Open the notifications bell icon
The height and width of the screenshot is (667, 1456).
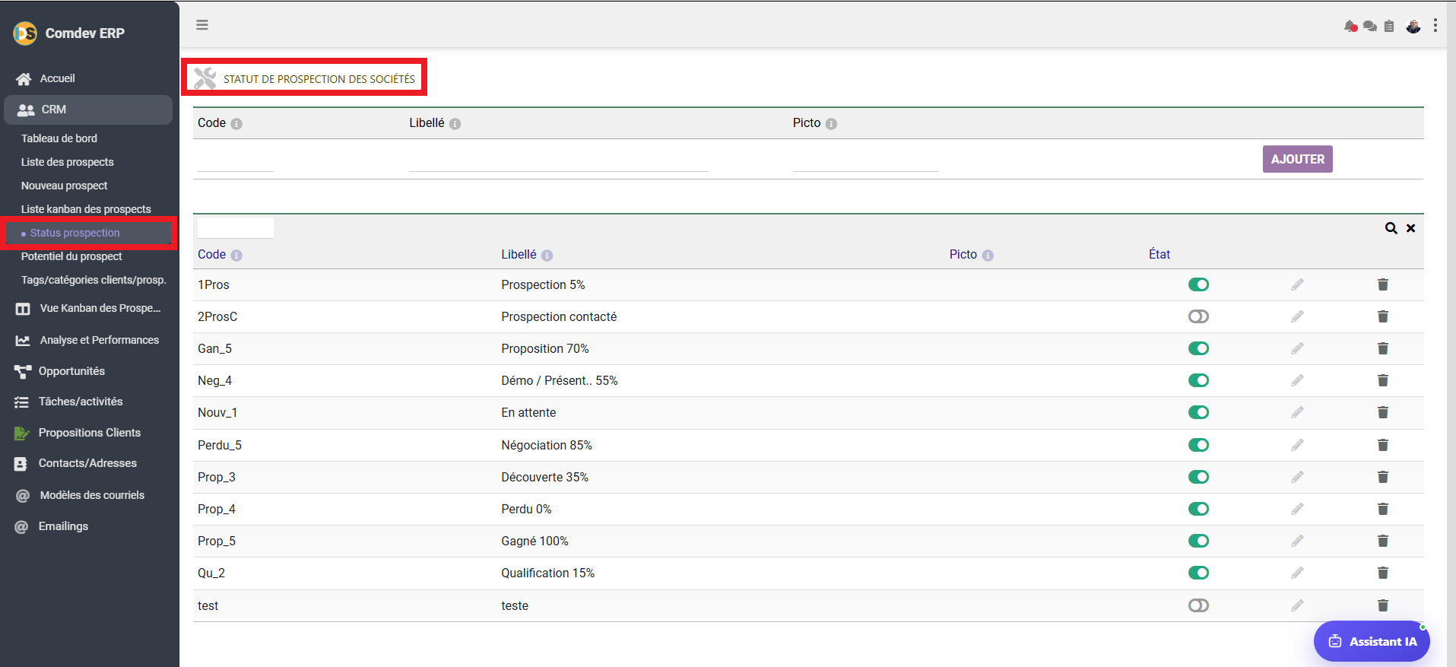point(1350,26)
